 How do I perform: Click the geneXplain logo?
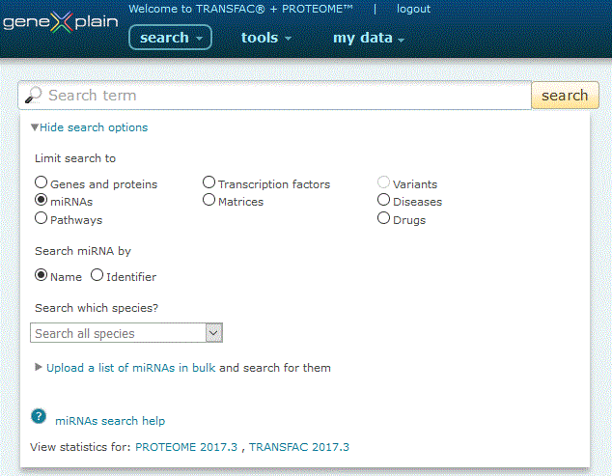pos(60,22)
